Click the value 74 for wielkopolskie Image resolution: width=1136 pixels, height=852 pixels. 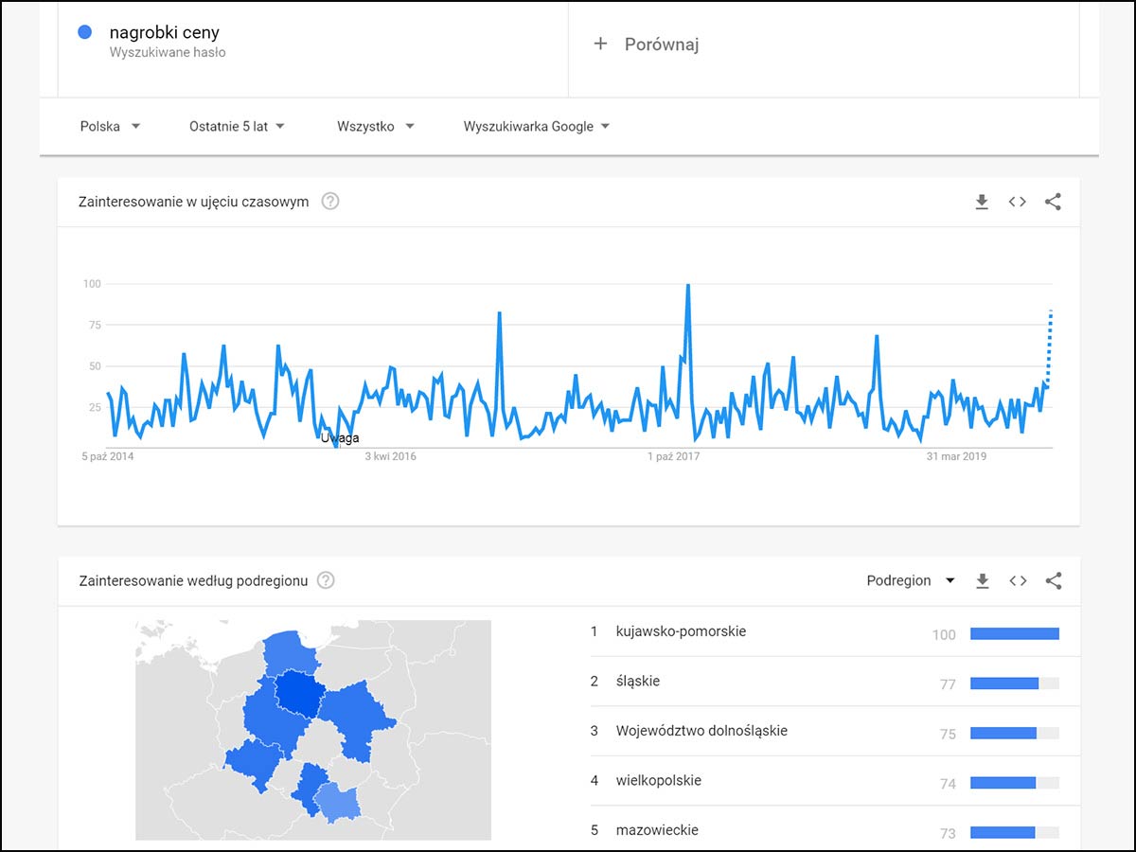click(948, 784)
